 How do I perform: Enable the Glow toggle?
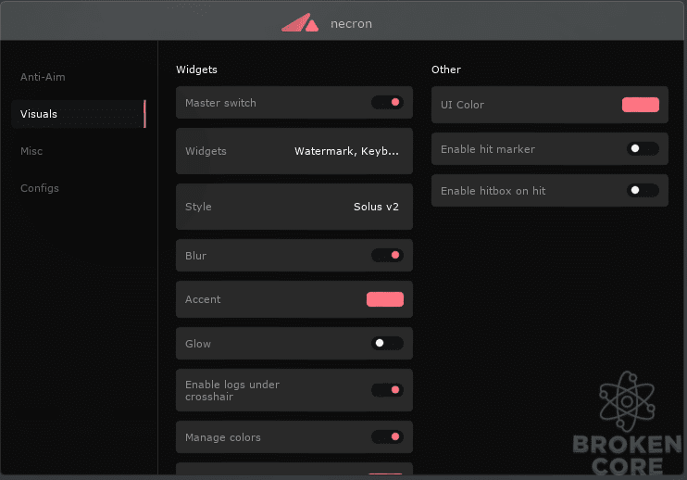tap(387, 343)
